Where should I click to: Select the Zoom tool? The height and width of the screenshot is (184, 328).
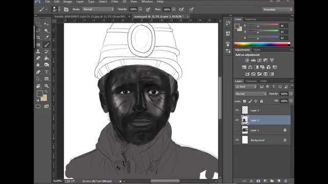click(47, 86)
